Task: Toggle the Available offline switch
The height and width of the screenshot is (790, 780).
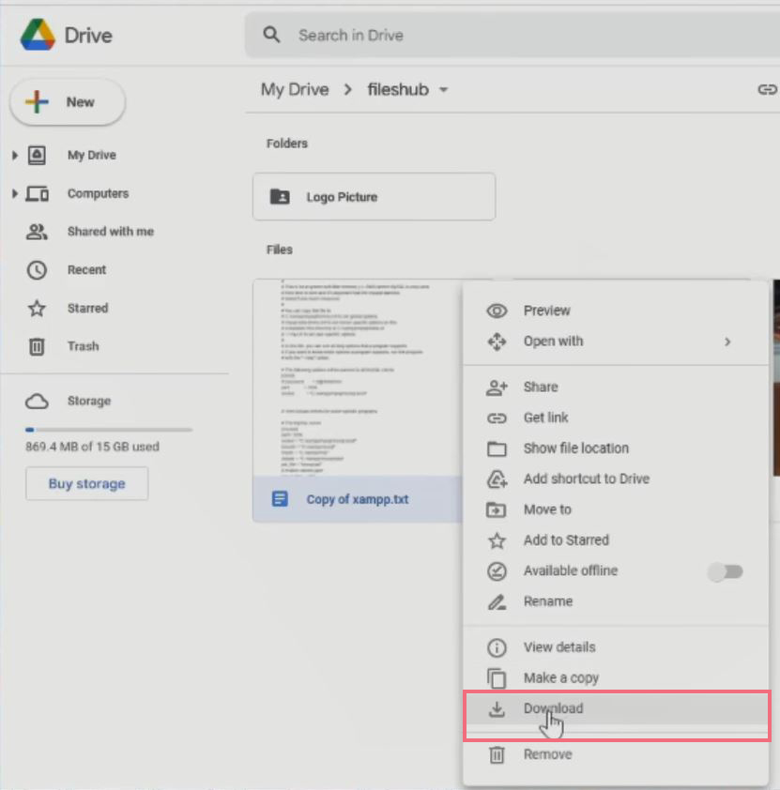Action: [x=725, y=571]
